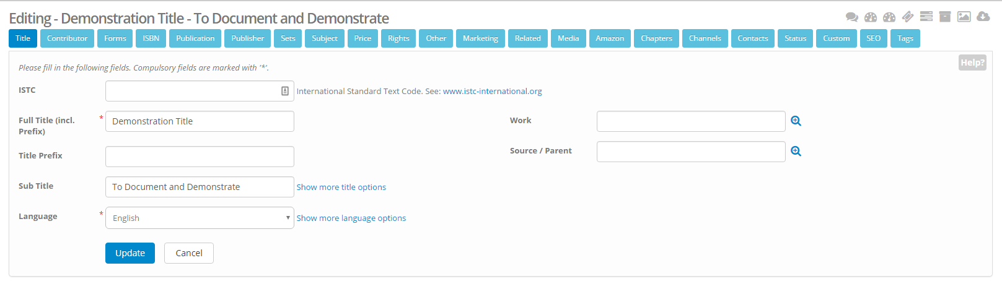Open the www.istc-international.org link
1002x289 pixels.
click(492, 91)
